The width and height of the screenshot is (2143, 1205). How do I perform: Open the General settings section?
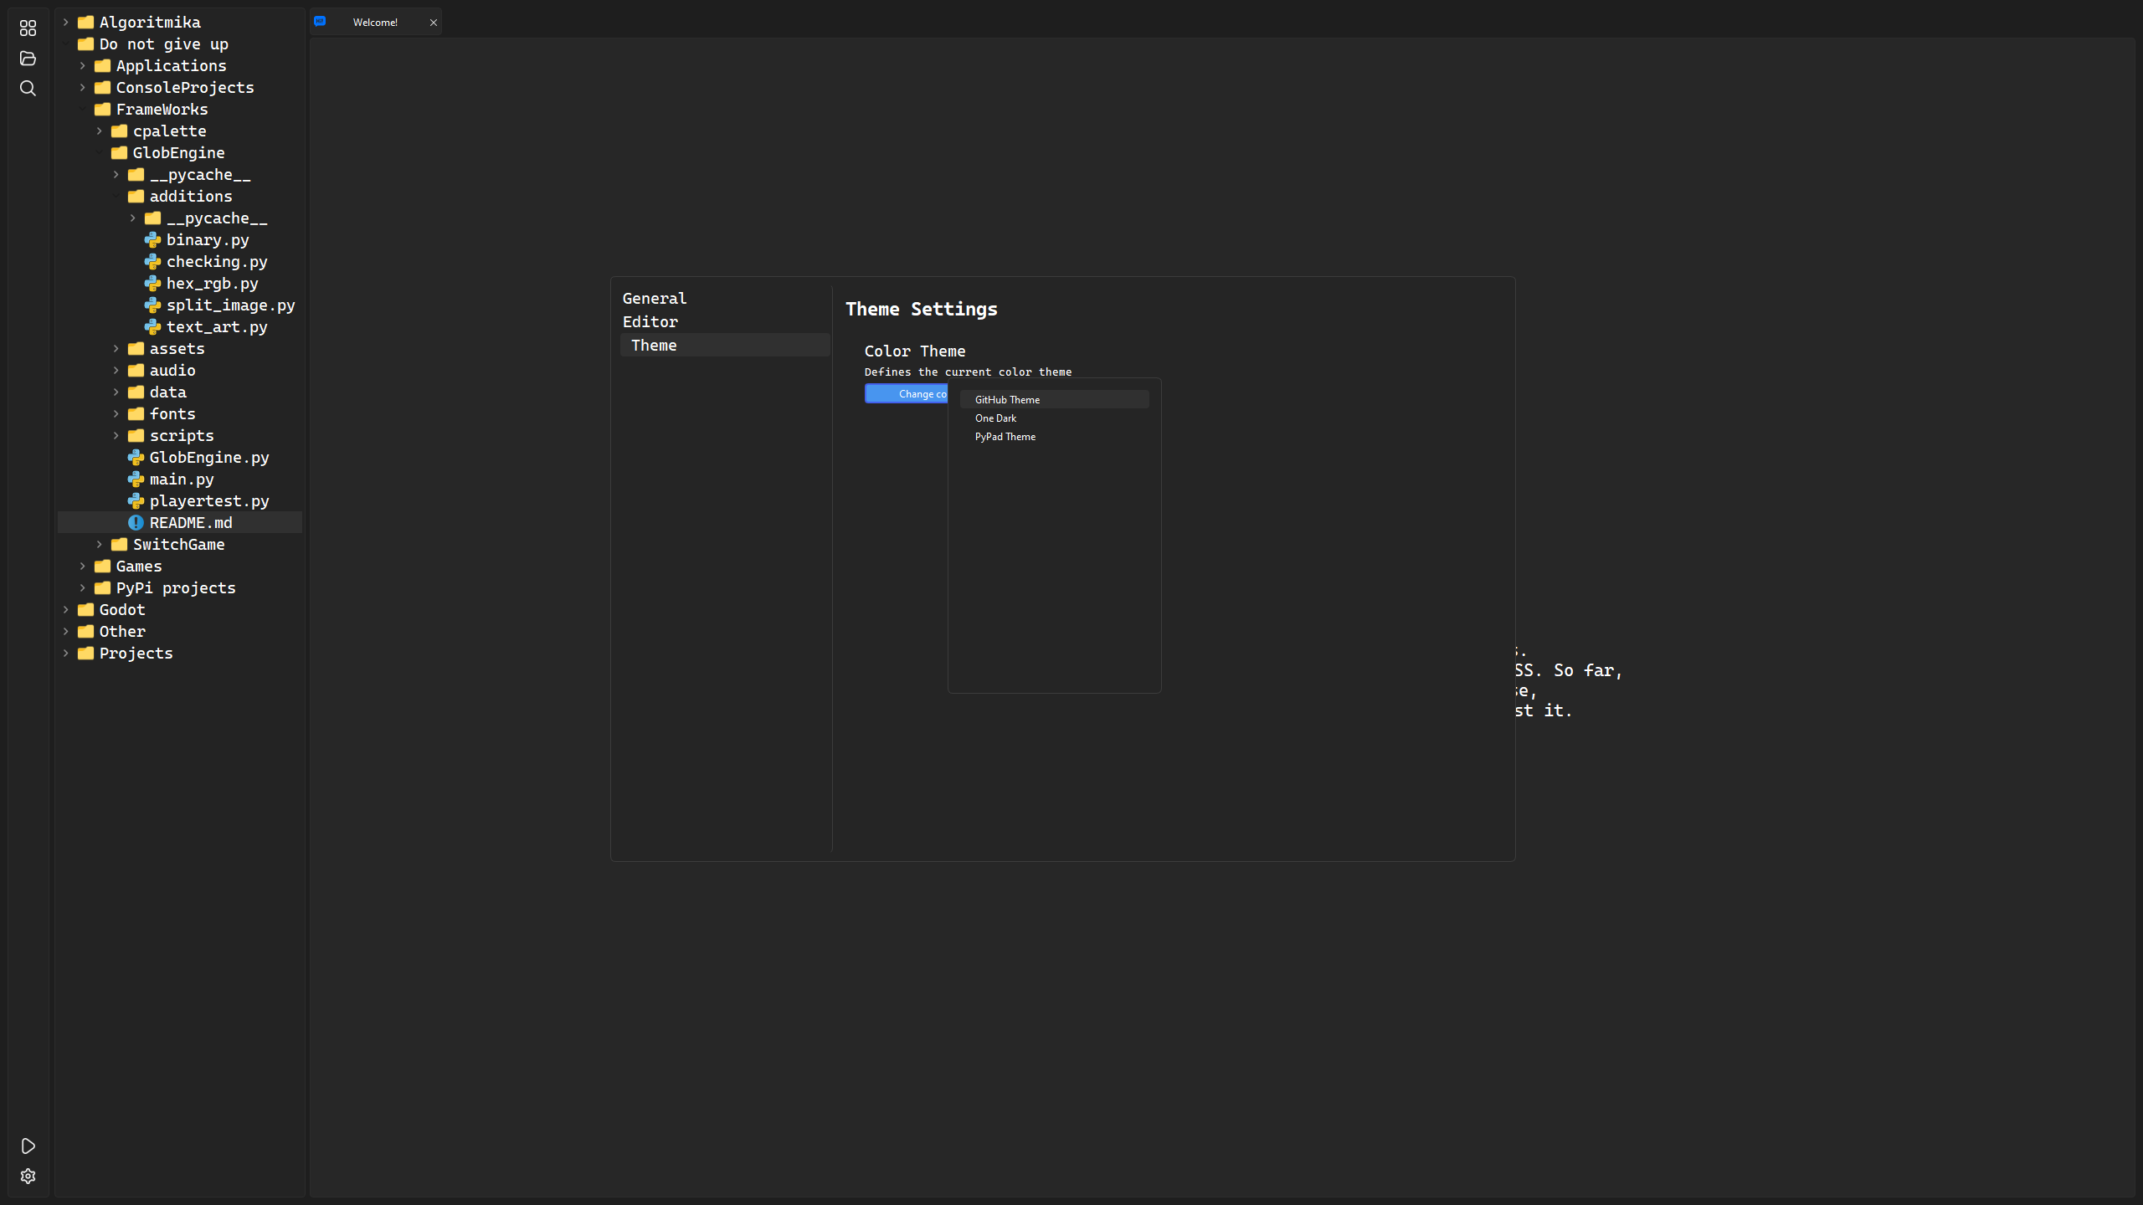[655, 299]
